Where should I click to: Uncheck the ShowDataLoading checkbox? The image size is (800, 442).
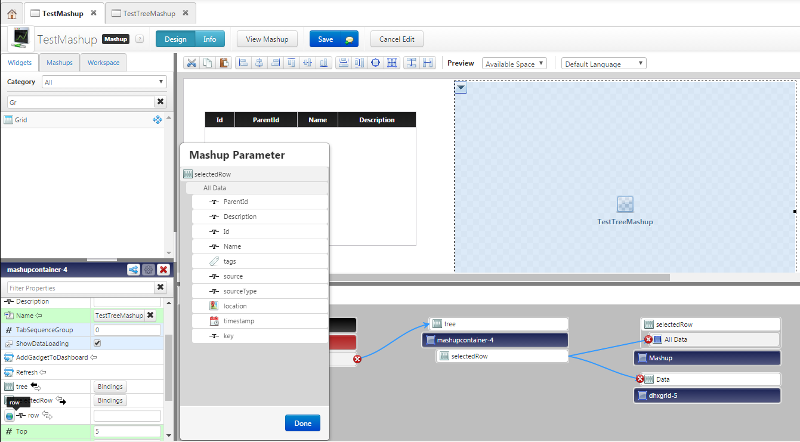click(x=98, y=344)
